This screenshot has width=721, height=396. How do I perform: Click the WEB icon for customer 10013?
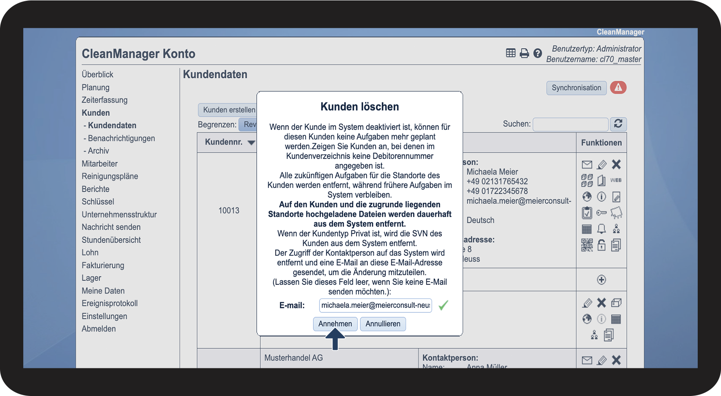[616, 180]
